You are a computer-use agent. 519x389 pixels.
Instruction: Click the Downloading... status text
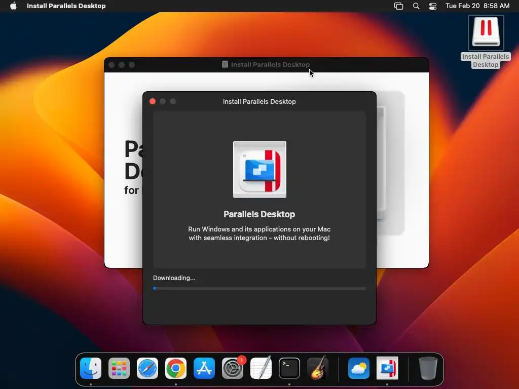174,278
